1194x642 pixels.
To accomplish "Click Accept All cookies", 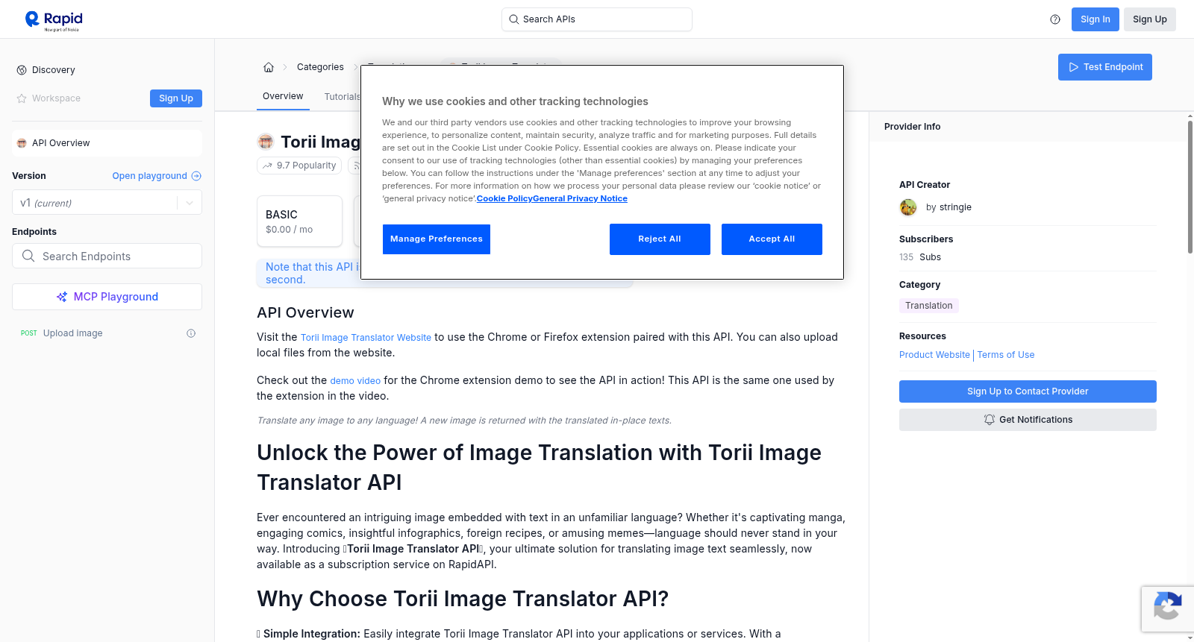I will click(772, 239).
